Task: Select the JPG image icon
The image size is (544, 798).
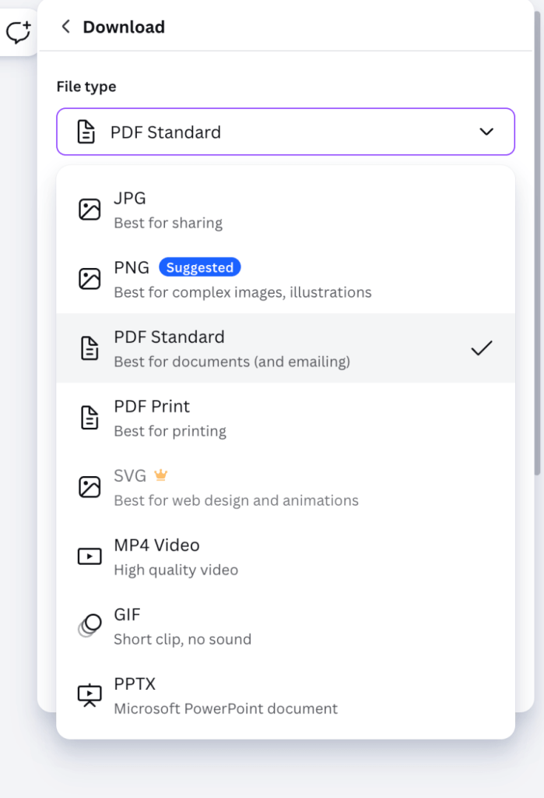Action: pyautogui.click(x=89, y=208)
